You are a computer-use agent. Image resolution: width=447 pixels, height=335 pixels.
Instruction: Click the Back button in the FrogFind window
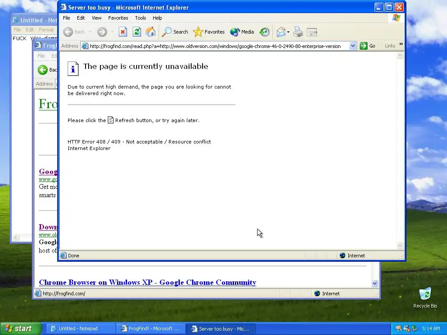[47, 70]
